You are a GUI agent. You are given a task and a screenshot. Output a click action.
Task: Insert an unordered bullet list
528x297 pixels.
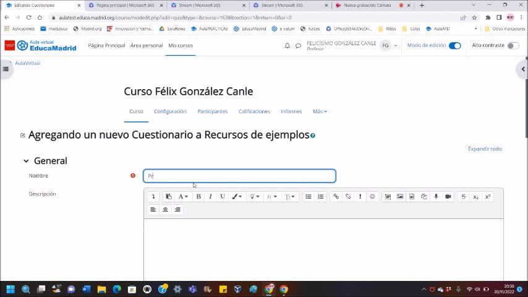309,197
